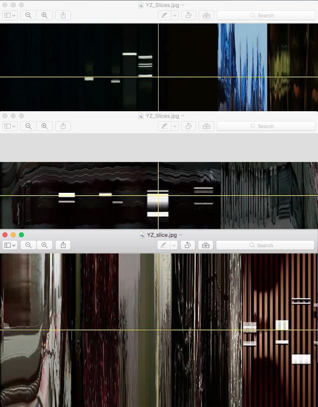Zoom in within the top YZ_Slices.jpg window
Viewport: 318px width, 407px height.
coord(44,15)
